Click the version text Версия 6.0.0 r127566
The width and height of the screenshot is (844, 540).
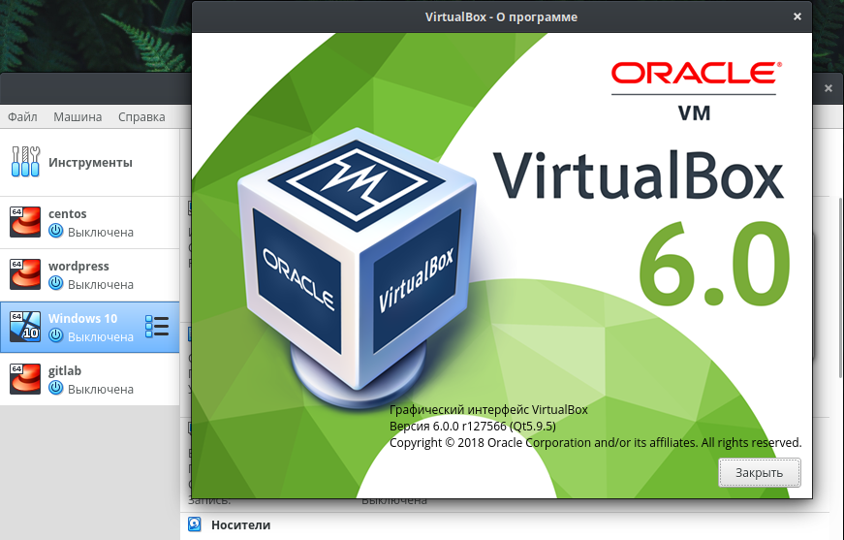tap(473, 427)
